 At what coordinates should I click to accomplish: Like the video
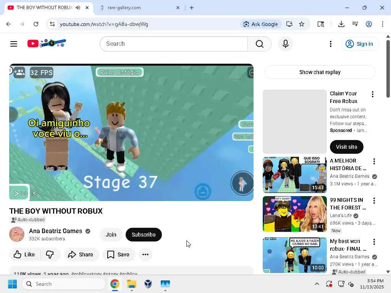click(25, 254)
